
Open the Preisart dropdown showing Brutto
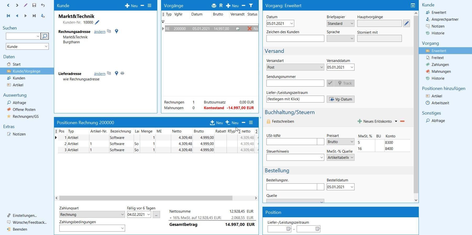[340, 142]
